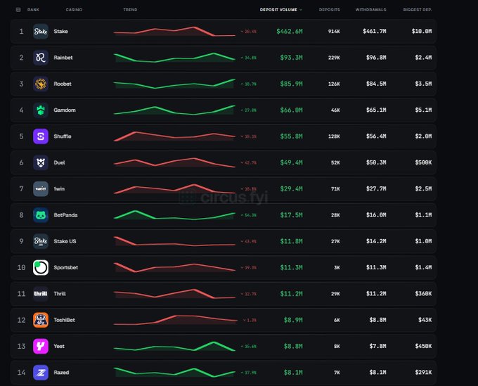Open the Rainbet casino name link
478x386 pixels.
coord(63,58)
